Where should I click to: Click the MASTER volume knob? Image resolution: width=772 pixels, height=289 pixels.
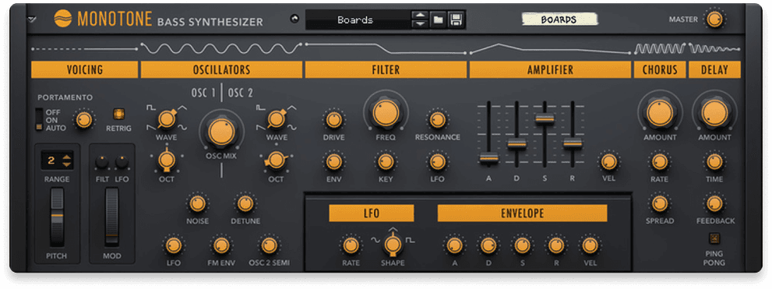[x=714, y=19]
